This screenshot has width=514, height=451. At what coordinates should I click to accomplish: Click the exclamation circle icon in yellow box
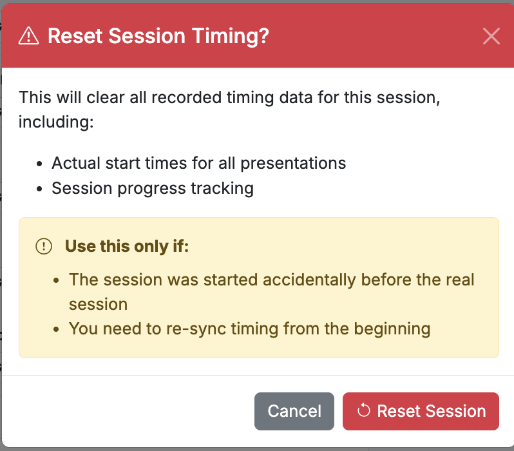[44, 246]
